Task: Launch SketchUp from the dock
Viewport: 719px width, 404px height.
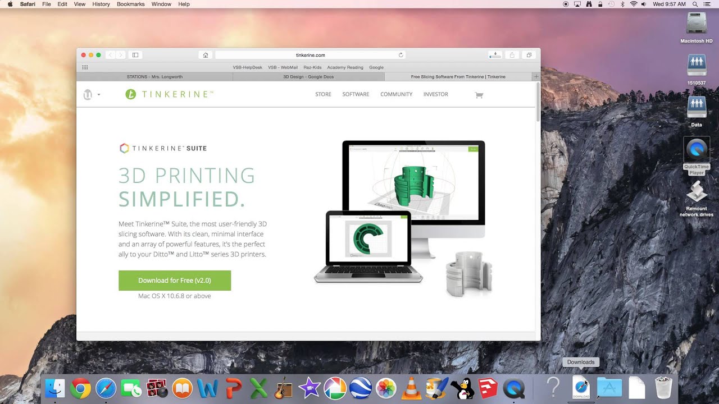Action: coord(488,388)
